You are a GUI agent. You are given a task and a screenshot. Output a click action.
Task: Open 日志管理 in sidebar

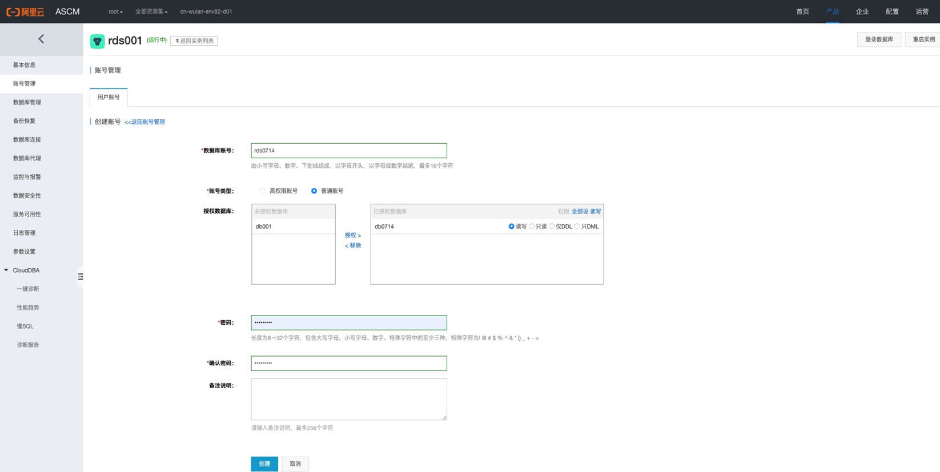pyautogui.click(x=41, y=233)
